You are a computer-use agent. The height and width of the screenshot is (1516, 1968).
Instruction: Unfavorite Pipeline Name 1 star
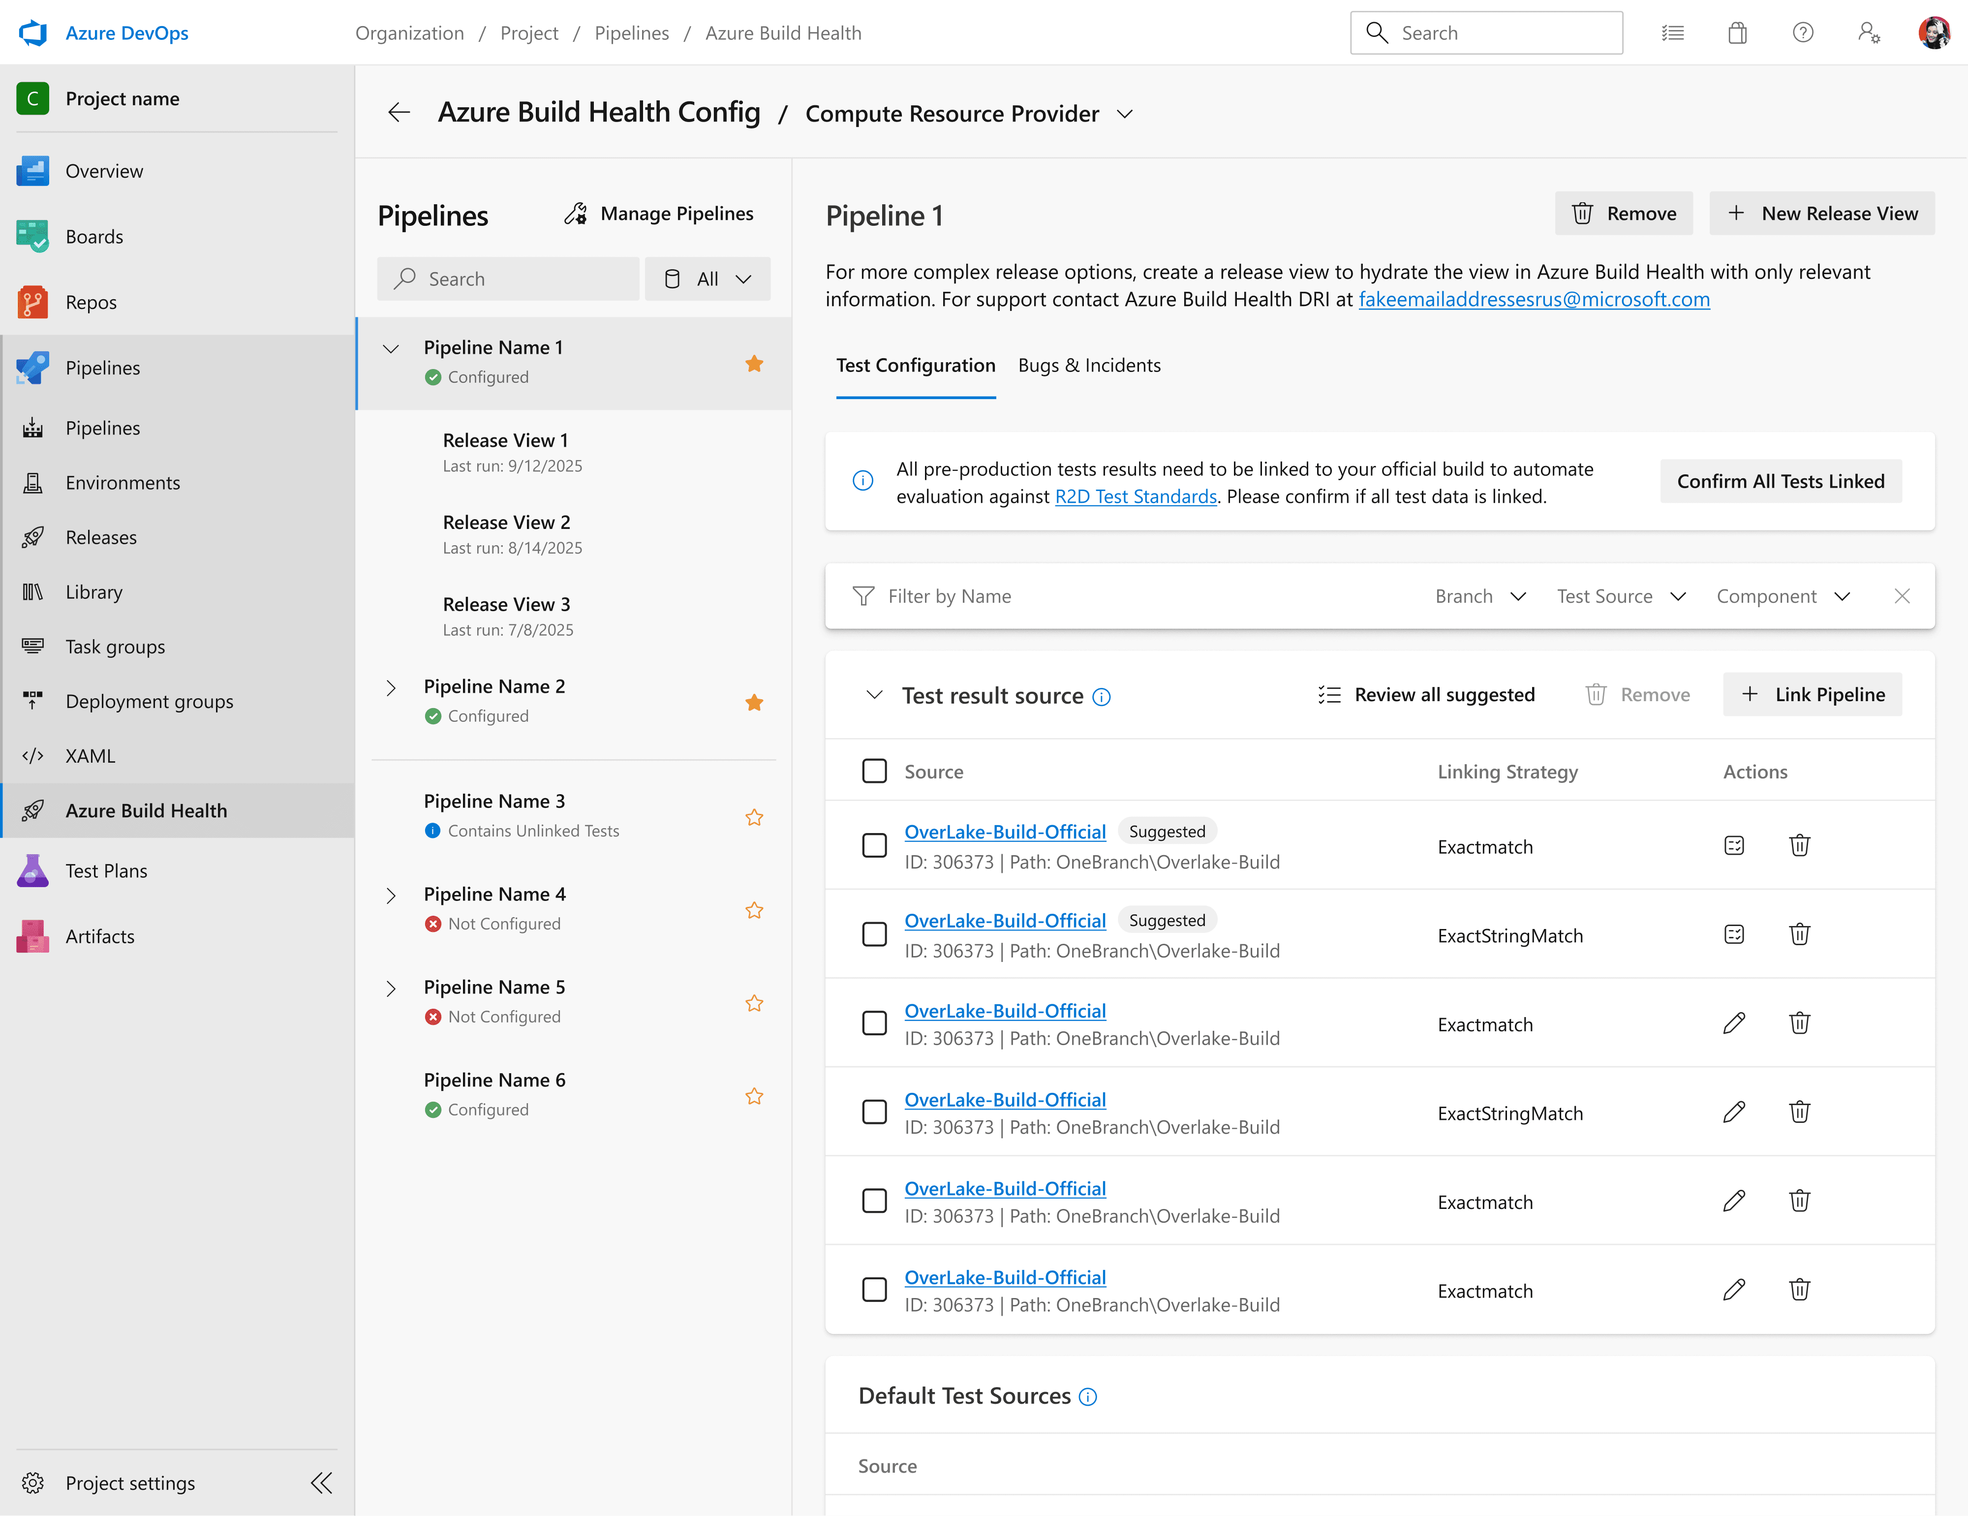(x=754, y=363)
